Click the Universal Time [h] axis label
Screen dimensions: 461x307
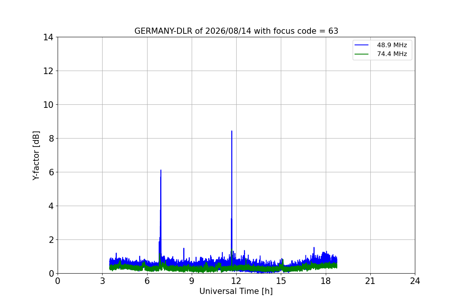(x=236, y=291)
